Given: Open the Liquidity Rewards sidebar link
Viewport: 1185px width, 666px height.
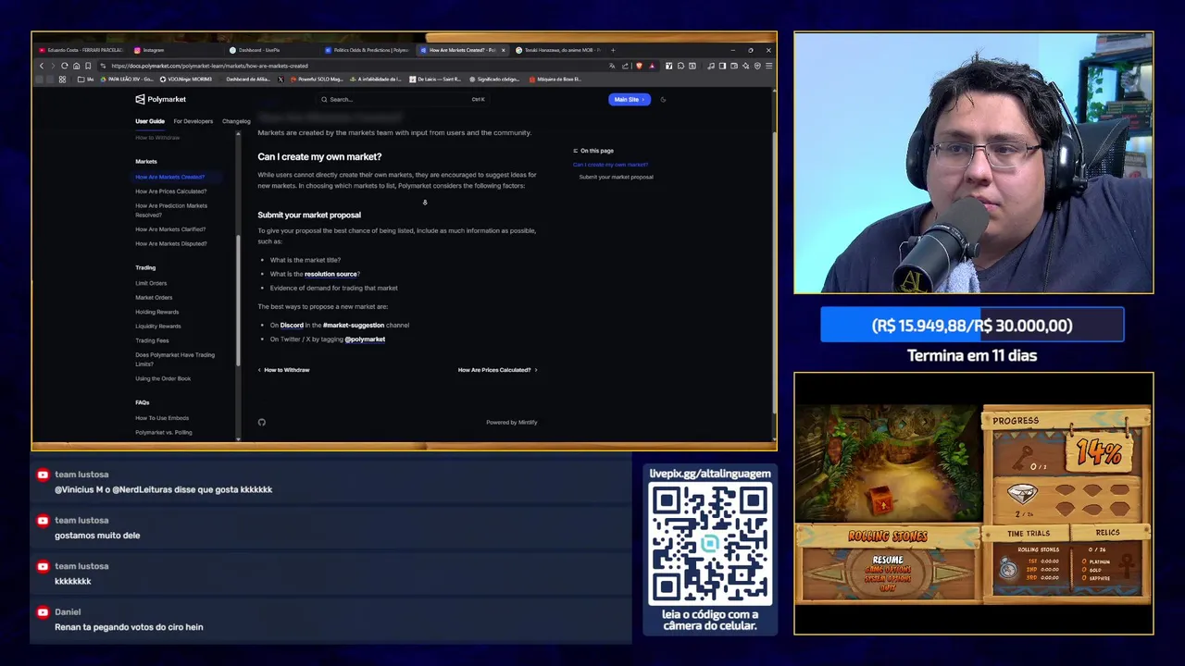Looking at the screenshot, I should 158,327.
